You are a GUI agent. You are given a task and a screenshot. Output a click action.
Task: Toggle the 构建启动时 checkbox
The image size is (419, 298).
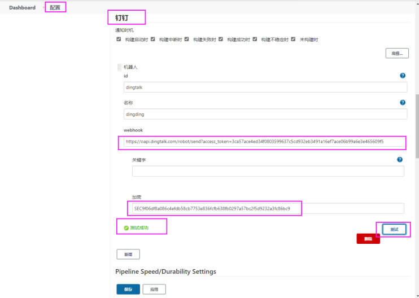pos(119,40)
